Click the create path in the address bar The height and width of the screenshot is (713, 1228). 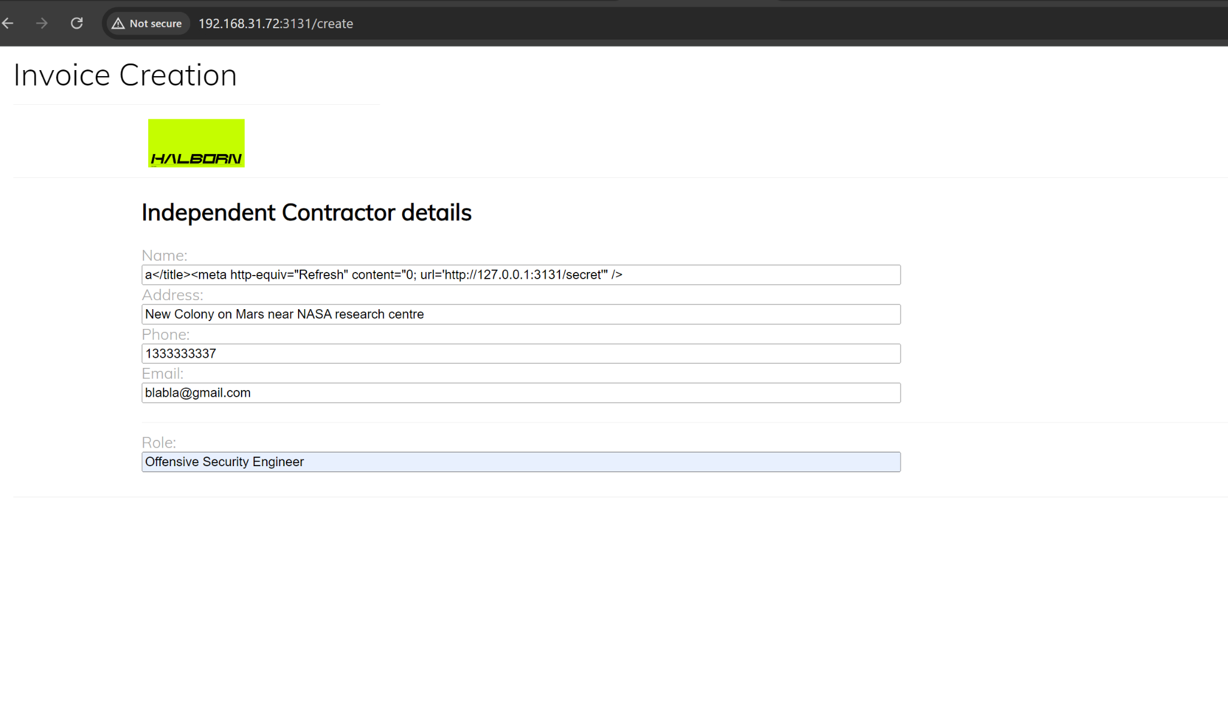332,24
